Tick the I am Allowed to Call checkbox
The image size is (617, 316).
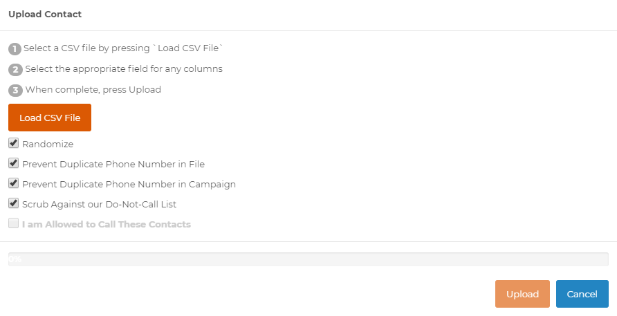click(x=13, y=223)
